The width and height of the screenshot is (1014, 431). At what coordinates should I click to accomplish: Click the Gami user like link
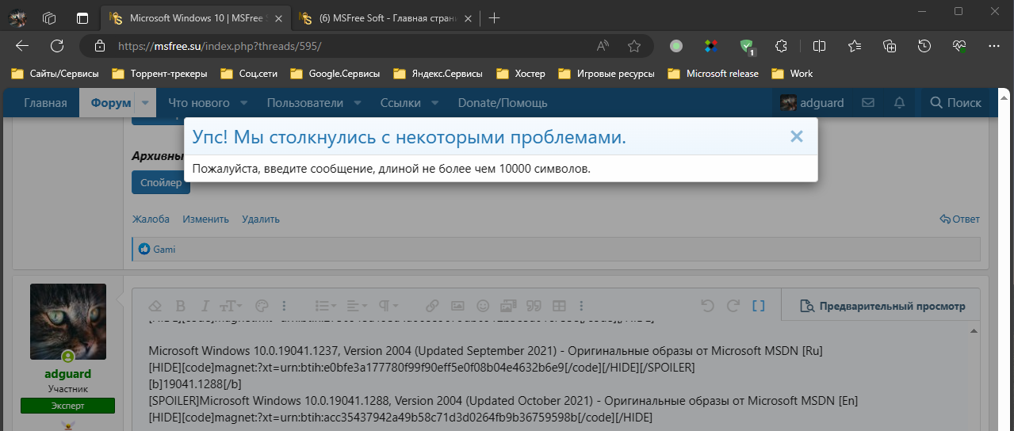[164, 249]
